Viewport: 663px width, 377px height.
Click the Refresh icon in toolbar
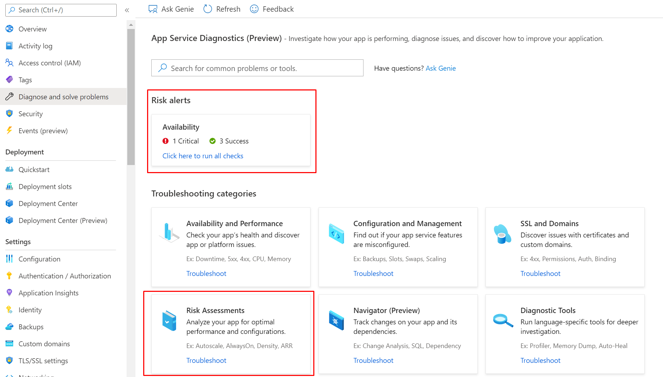pyautogui.click(x=208, y=9)
